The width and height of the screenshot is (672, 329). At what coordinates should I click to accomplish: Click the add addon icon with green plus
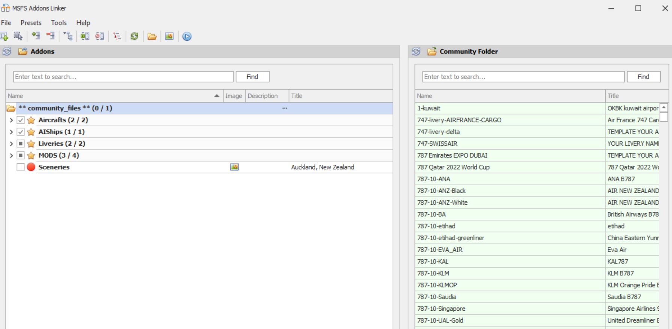click(x=4, y=36)
